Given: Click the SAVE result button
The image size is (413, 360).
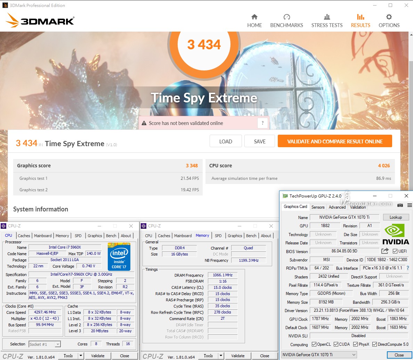Looking at the screenshot, I should 260,141.
